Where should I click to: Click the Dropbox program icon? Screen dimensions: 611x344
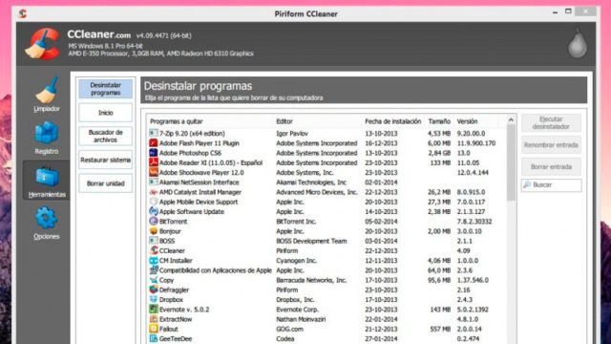(154, 299)
